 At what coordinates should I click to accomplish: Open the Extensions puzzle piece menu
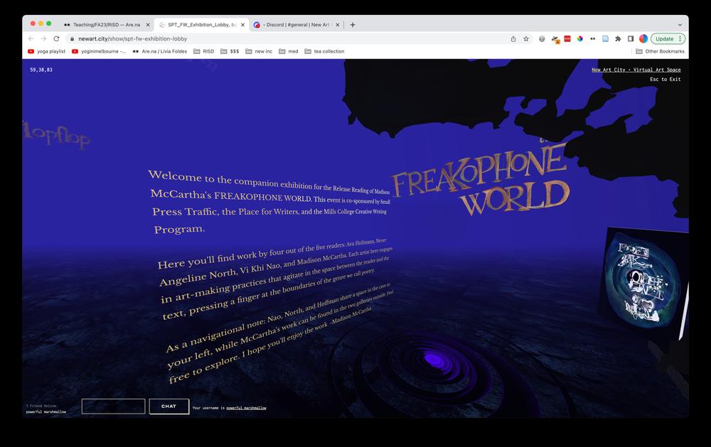coord(618,39)
